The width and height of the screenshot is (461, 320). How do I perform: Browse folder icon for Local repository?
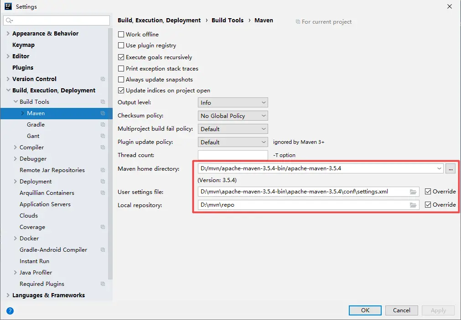413,205
